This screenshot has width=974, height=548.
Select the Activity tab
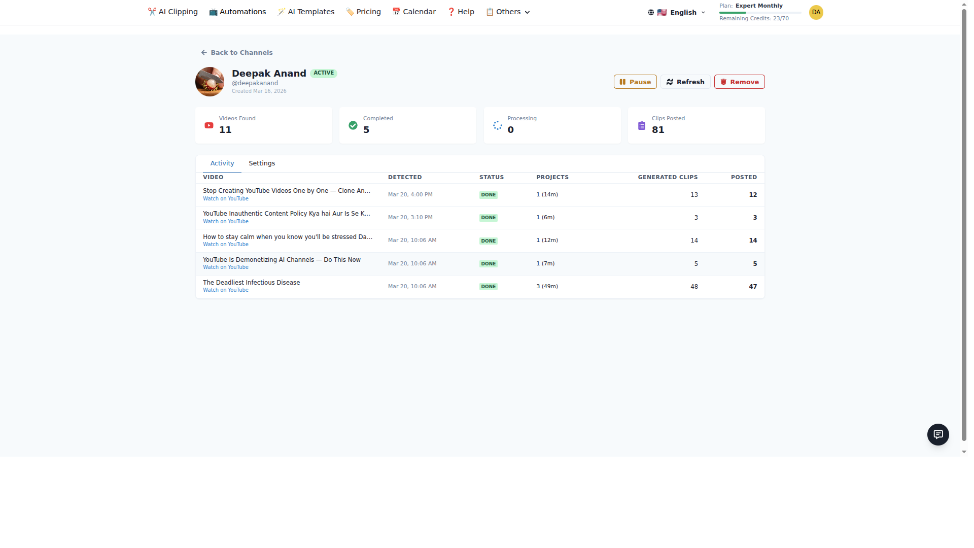(x=222, y=163)
